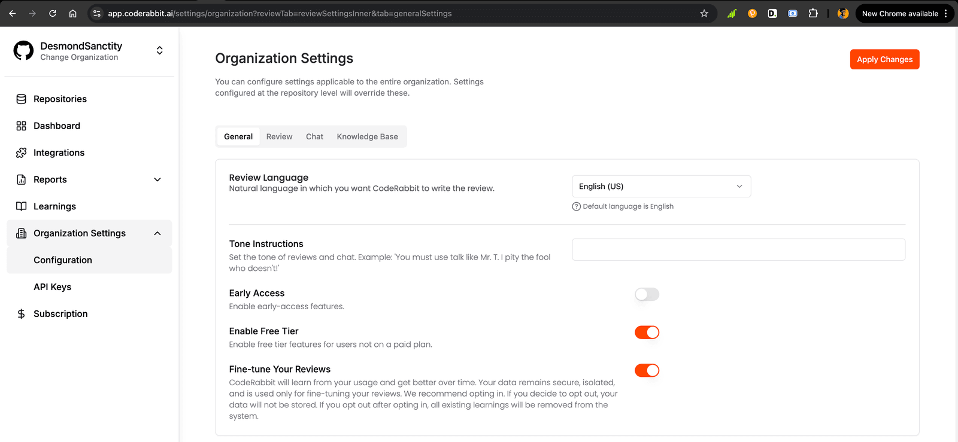Screen dimensions: 958x442
Task: Click the Repositories database icon
Action: click(22, 99)
